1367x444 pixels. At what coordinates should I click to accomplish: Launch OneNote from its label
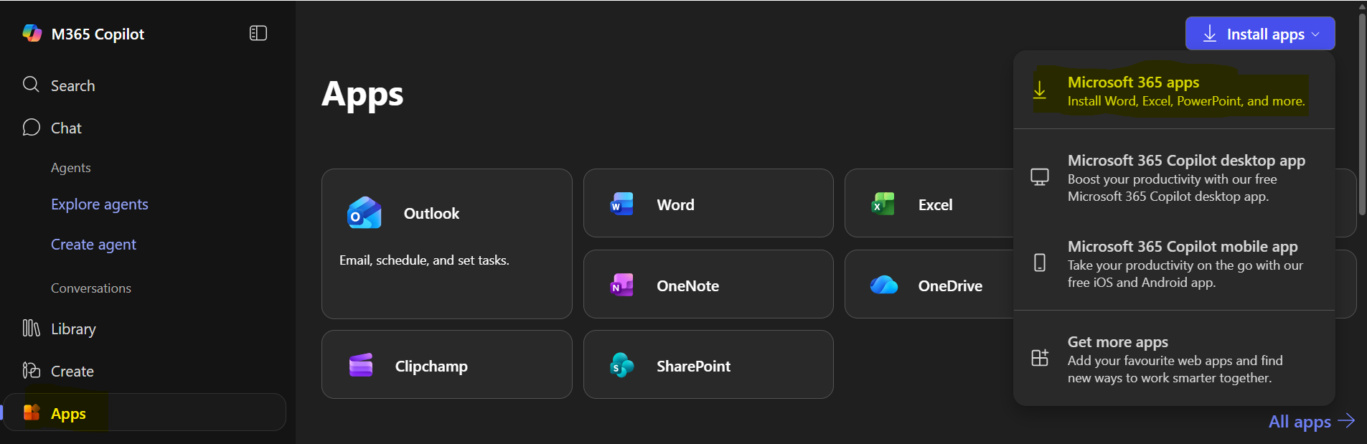pos(687,285)
